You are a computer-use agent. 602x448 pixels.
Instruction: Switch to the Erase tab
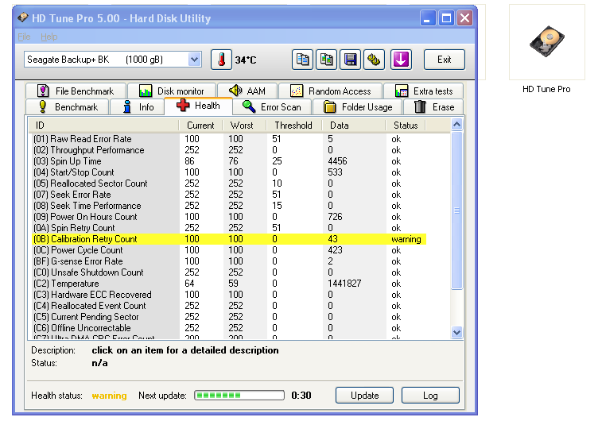433,107
